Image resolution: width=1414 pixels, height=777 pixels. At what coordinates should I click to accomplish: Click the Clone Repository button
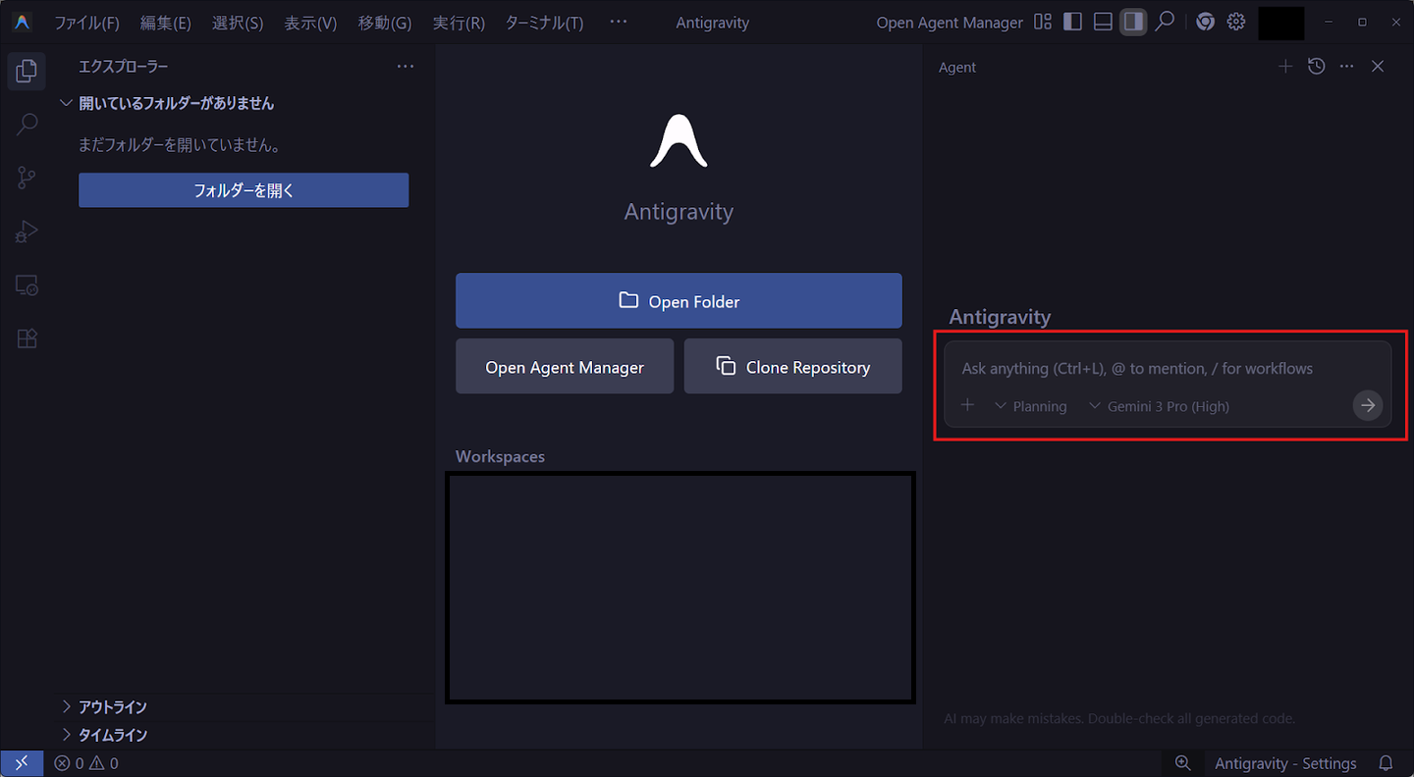[792, 366]
